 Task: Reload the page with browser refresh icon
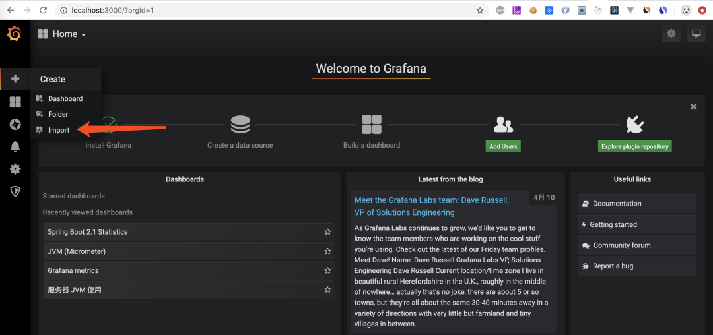tap(43, 10)
